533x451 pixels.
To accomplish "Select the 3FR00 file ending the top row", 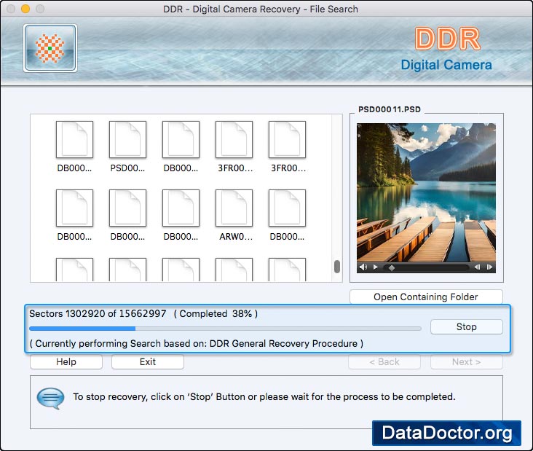I will point(287,139).
